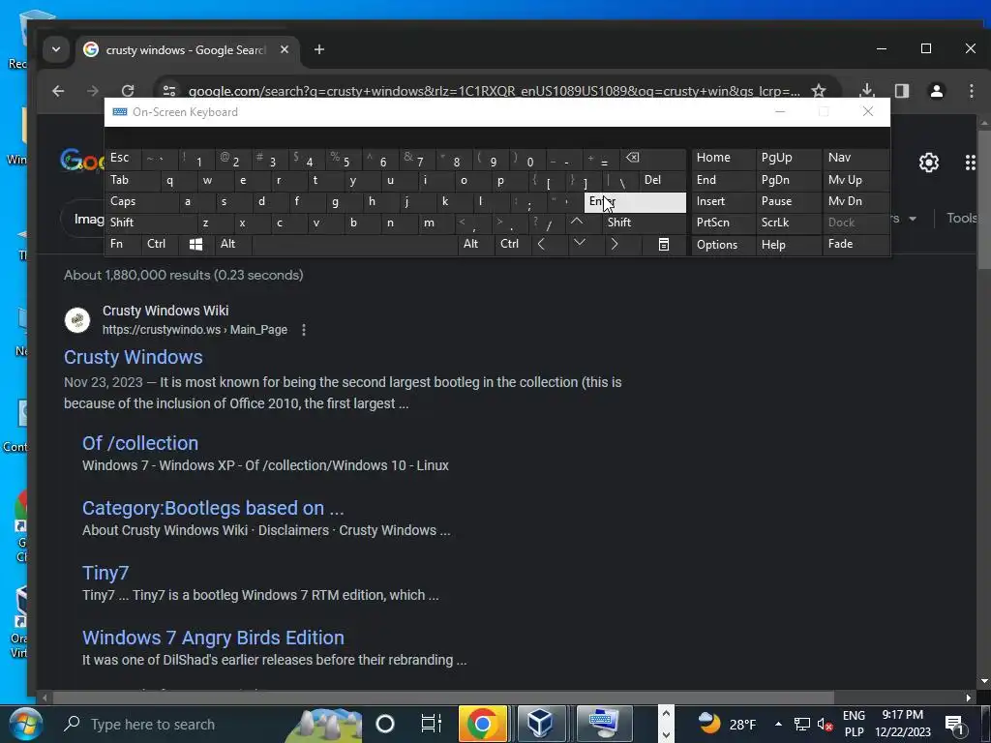Open Of /collection sitelink

[140, 443]
